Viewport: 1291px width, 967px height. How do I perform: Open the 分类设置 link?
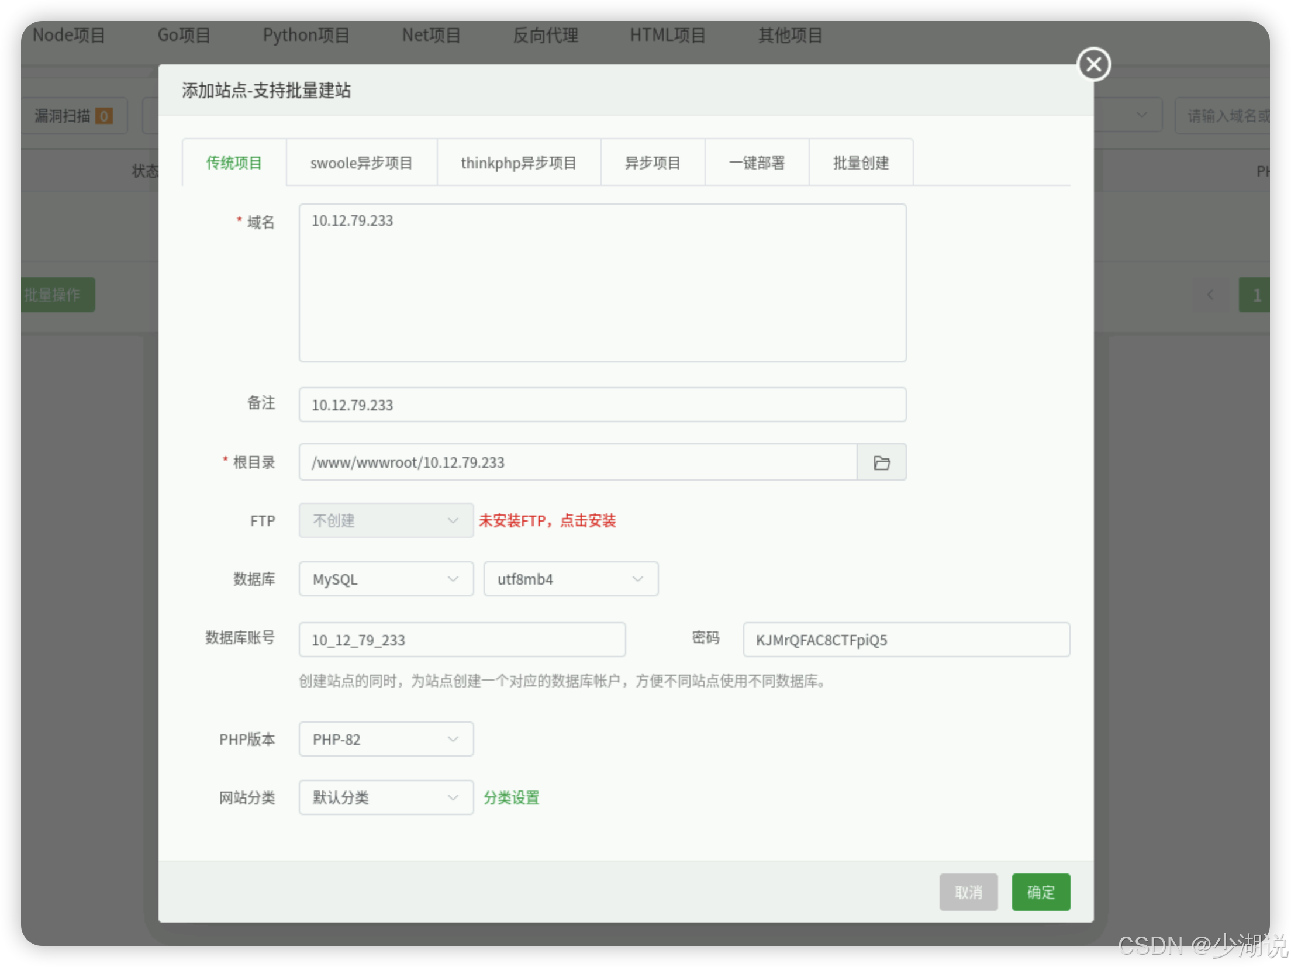(511, 797)
